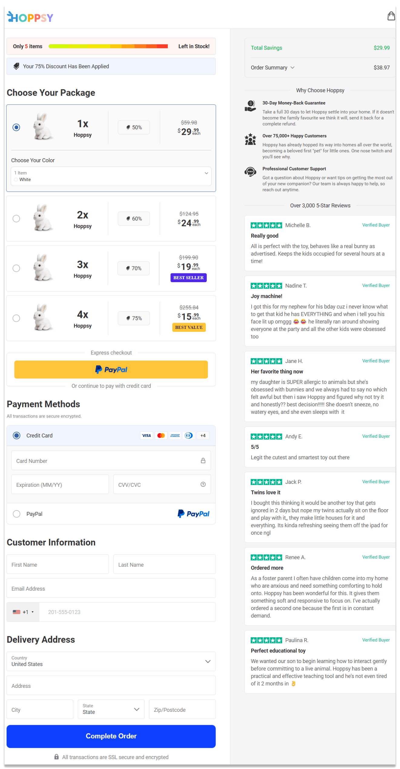This screenshot has width=400, height=769.
Task: Click the yellow PayPal express checkout button
Action: [x=111, y=369]
